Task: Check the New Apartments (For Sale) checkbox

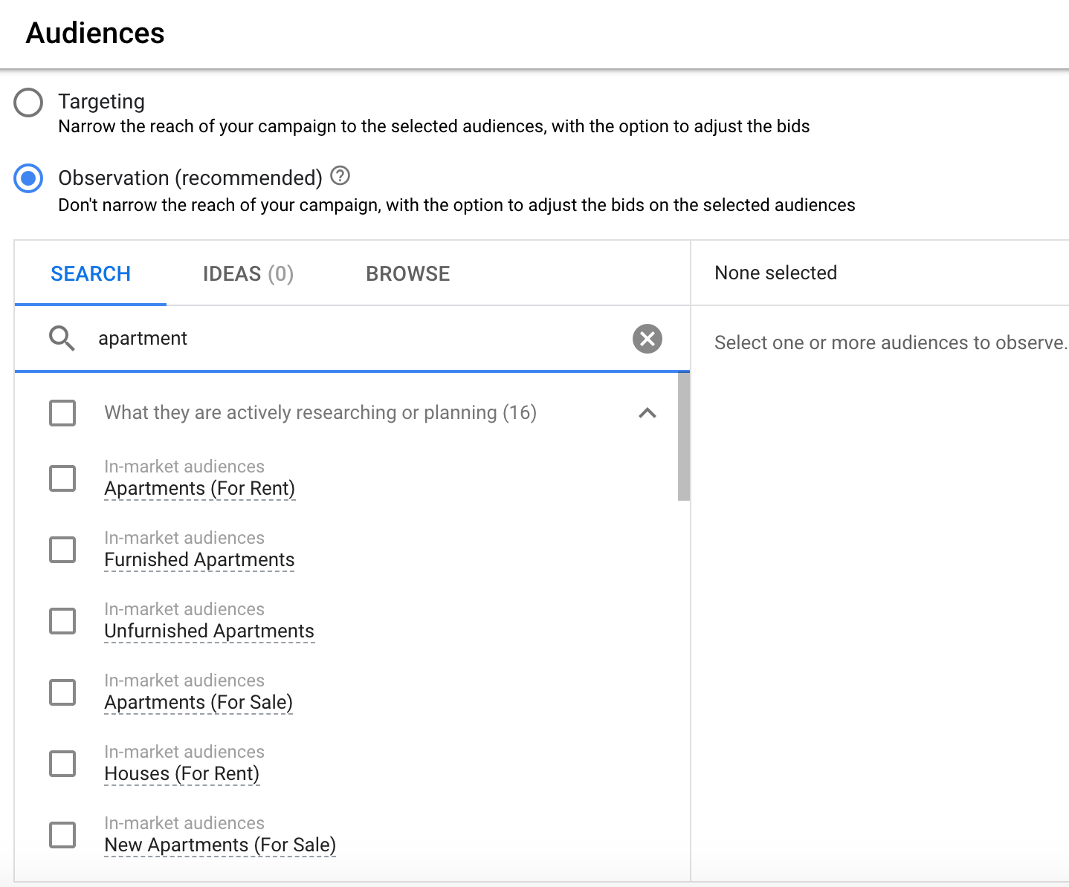Action: 62,835
